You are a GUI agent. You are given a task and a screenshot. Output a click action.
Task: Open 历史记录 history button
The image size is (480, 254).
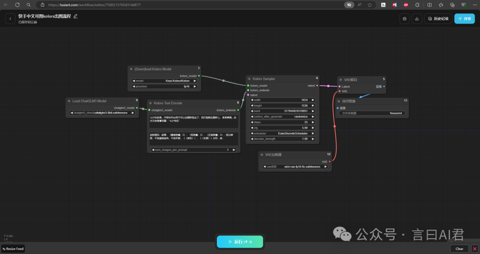[x=438, y=19]
